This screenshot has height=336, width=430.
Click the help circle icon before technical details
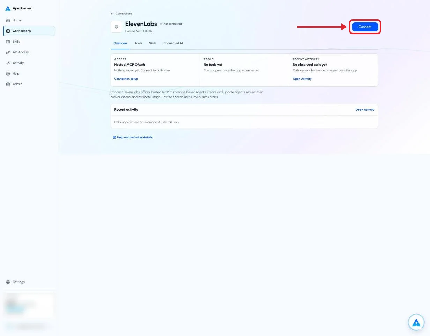tap(114, 137)
